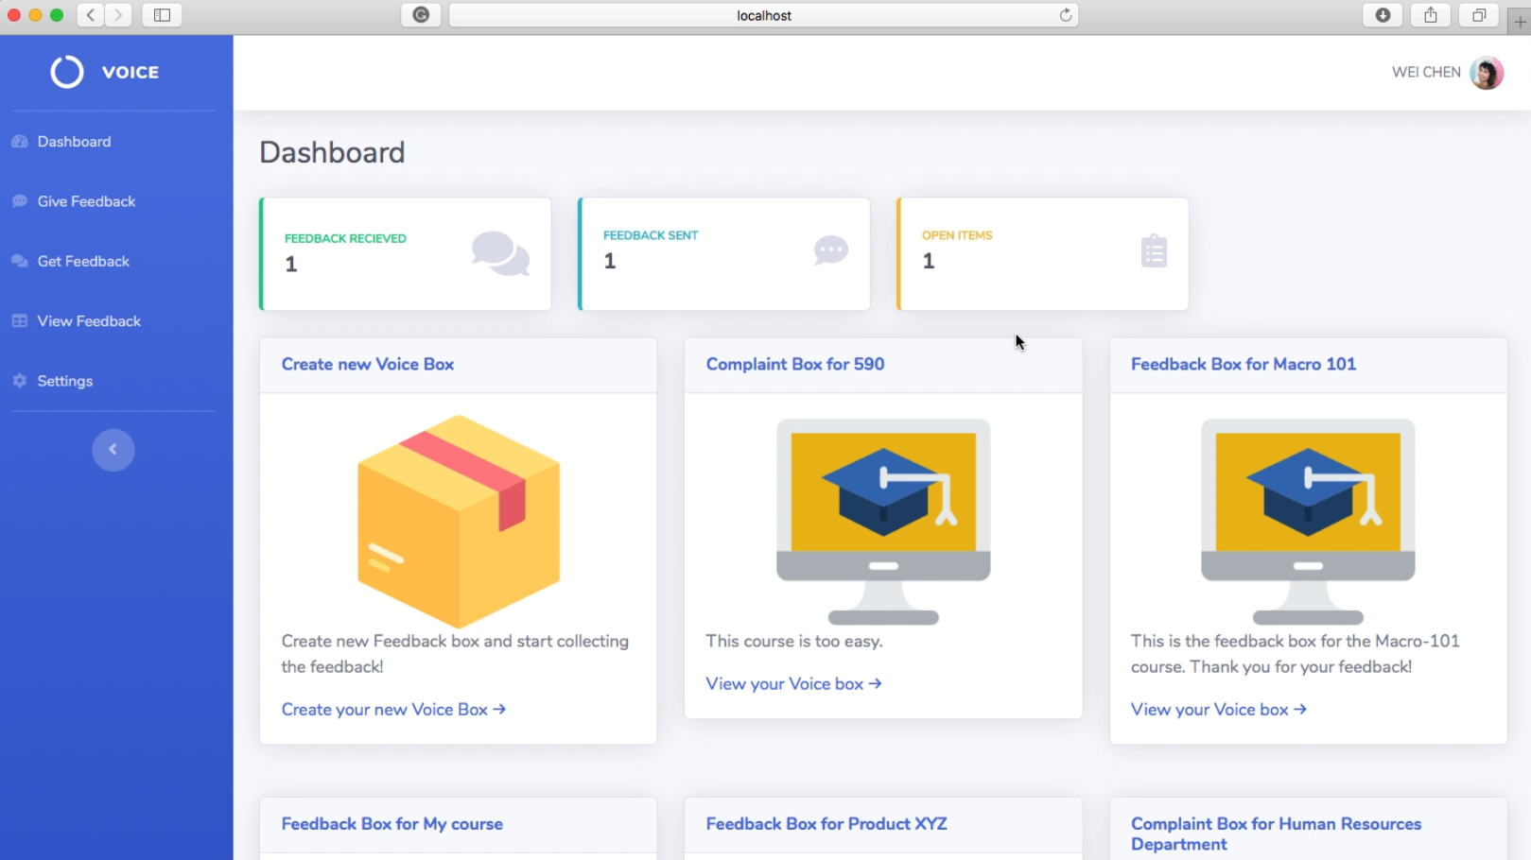Viewport: 1531px width, 860px height.
Task: Click the Dashboard page heading
Action: [332, 152]
